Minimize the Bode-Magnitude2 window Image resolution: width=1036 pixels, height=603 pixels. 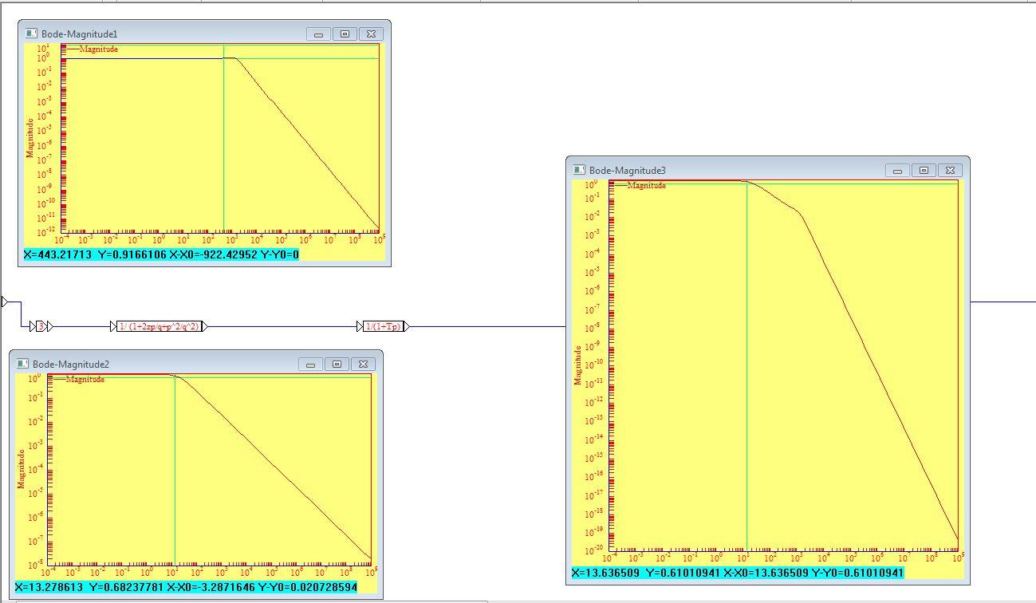pyautogui.click(x=310, y=364)
